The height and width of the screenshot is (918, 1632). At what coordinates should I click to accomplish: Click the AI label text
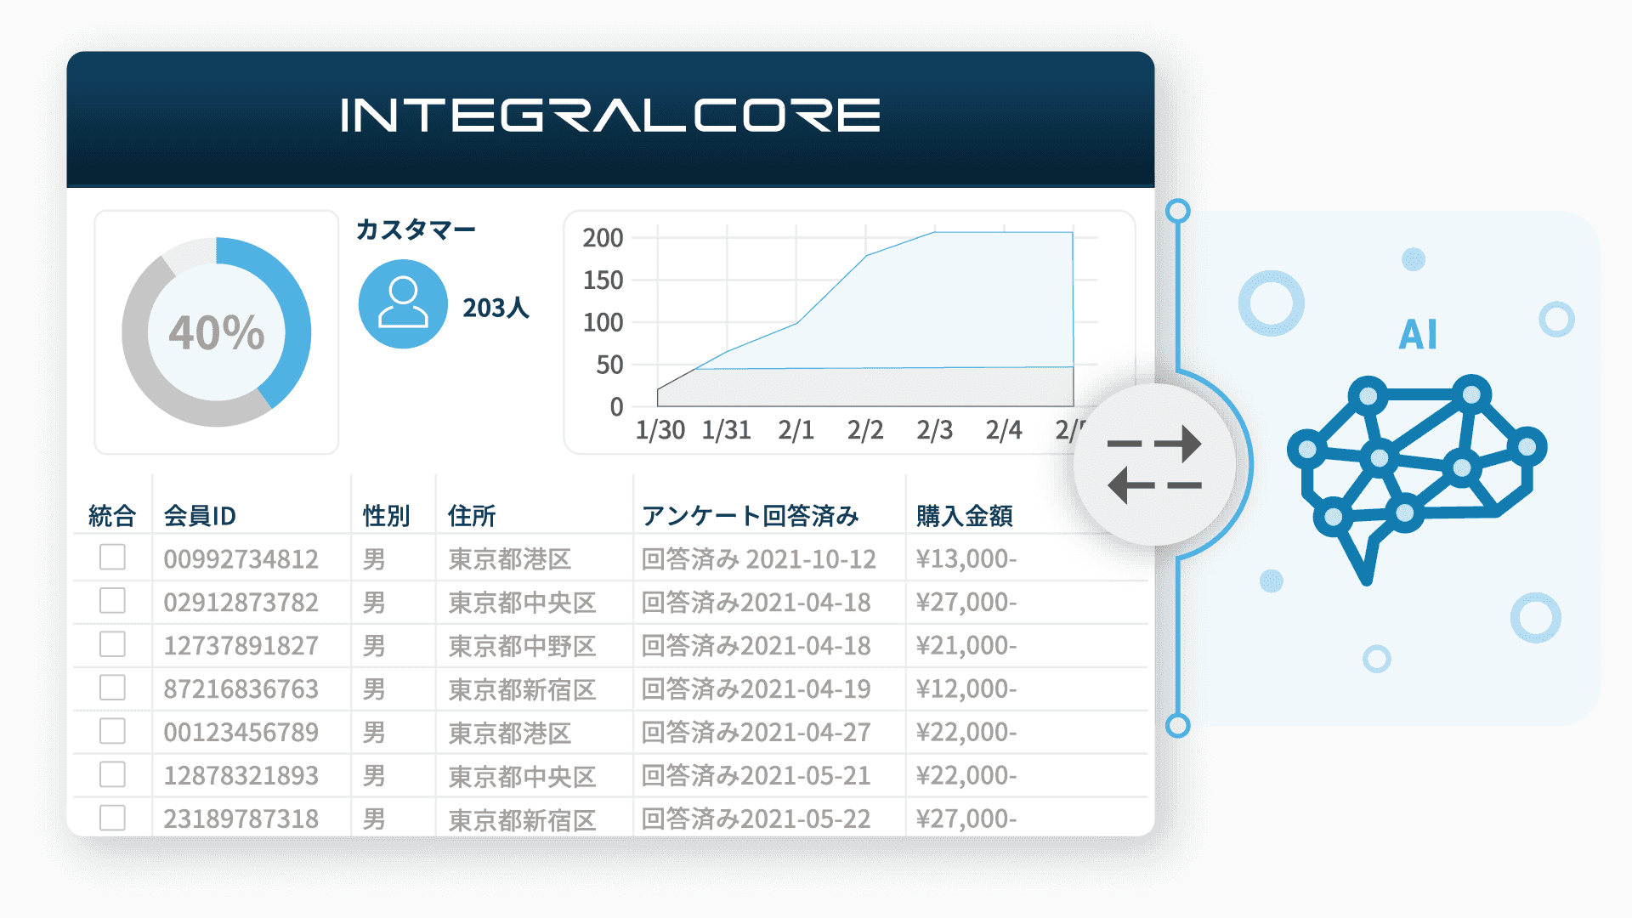(1418, 334)
